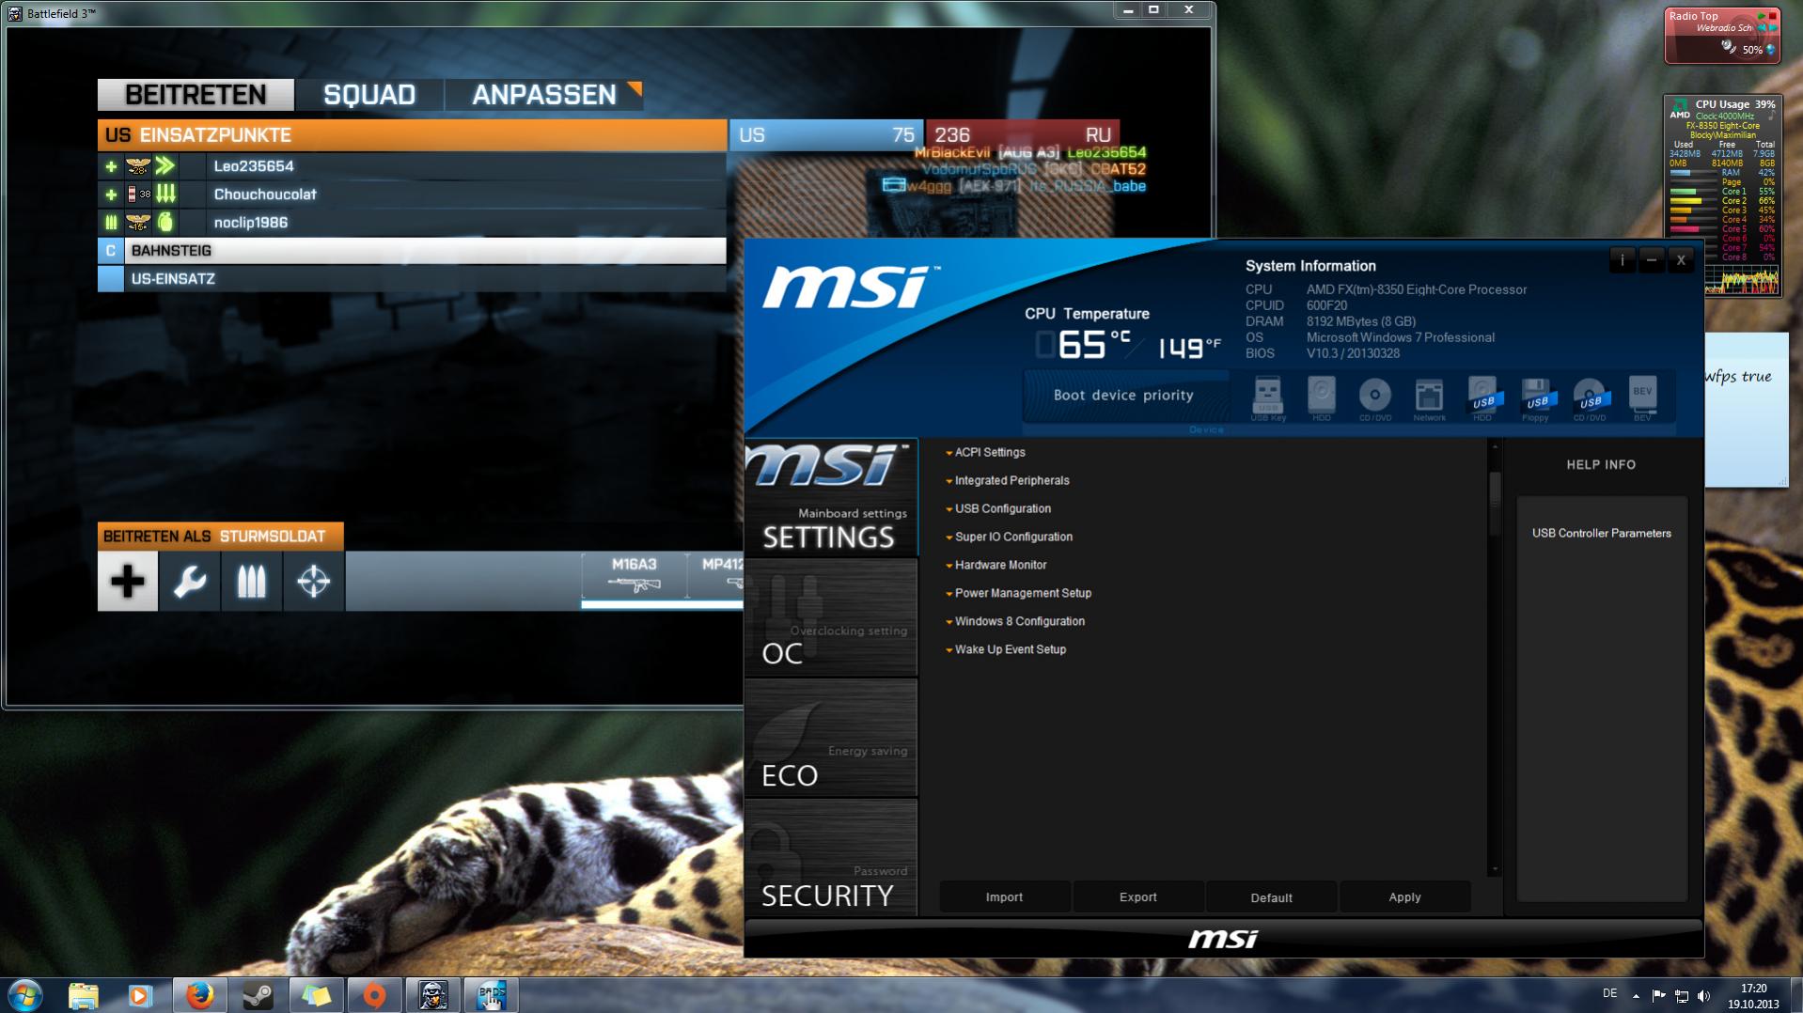
Task: Open ANPASSEN tab in Battlefield 3
Action: [x=544, y=95]
